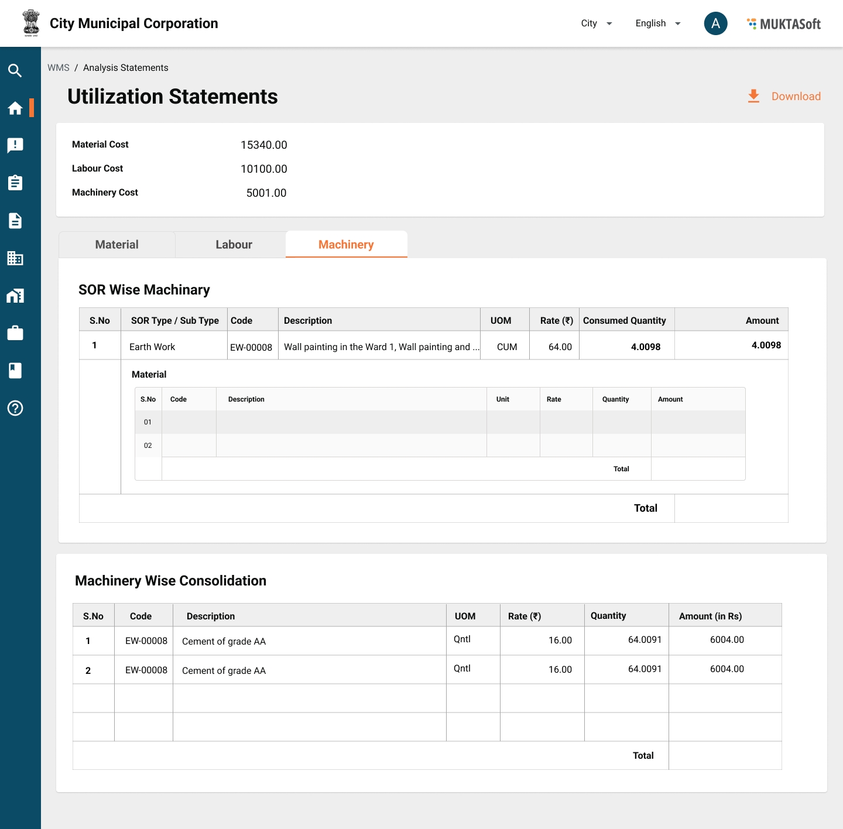The image size is (843, 829).
Task: Download the utilization statement
Action: click(x=784, y=97)
